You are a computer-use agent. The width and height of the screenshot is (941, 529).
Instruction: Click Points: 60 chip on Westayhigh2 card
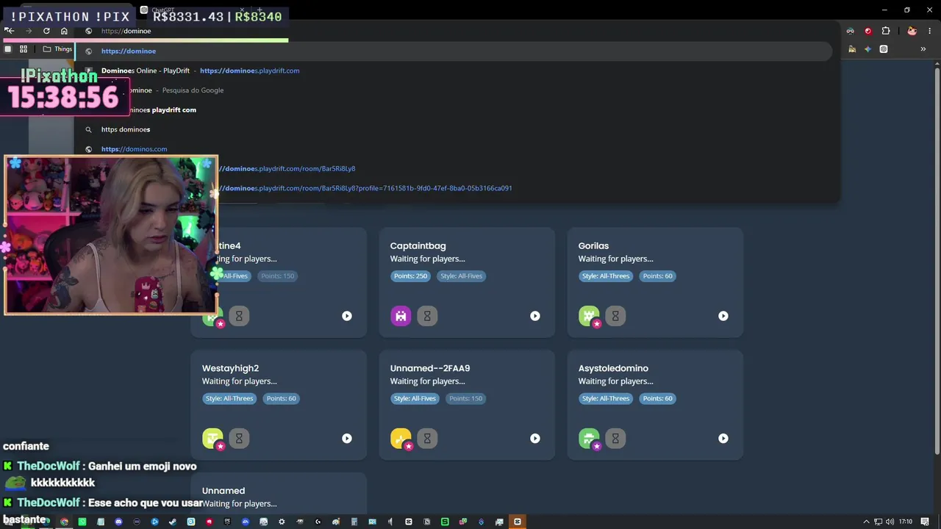coord(282,399)
